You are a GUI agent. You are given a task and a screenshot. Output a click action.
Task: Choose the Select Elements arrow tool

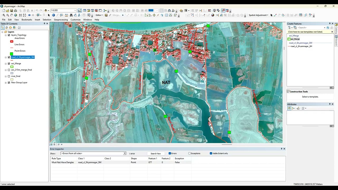(x=49, y=15)
